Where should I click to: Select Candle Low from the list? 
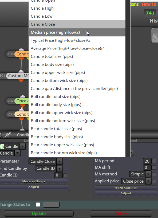(77, 16)
